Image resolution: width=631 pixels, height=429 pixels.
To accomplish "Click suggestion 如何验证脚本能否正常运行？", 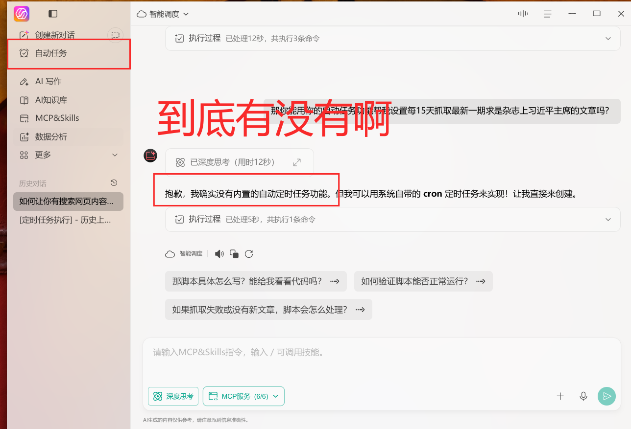I will point(423,281).
